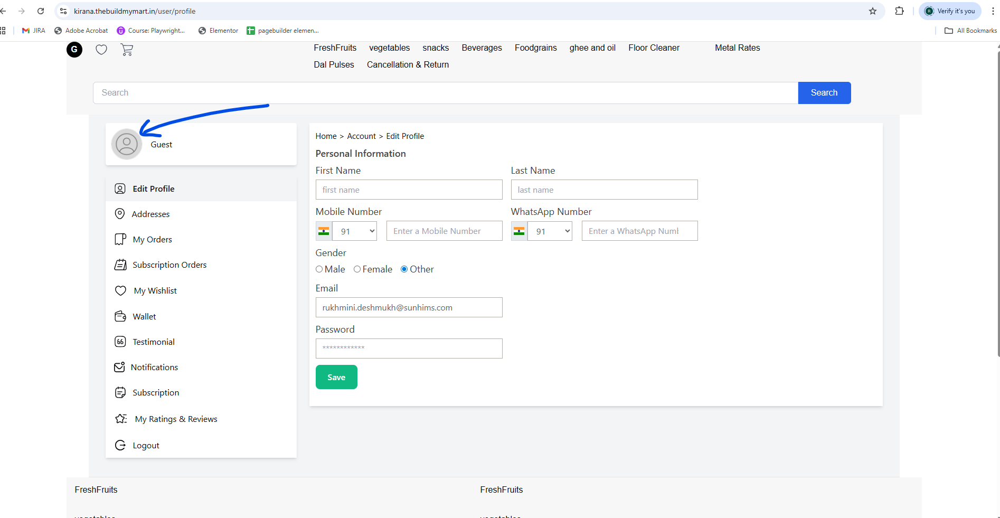Click the Subscription icon in sidebar
This screenshot has width=1000, height=518.
(x=120, y=392)
